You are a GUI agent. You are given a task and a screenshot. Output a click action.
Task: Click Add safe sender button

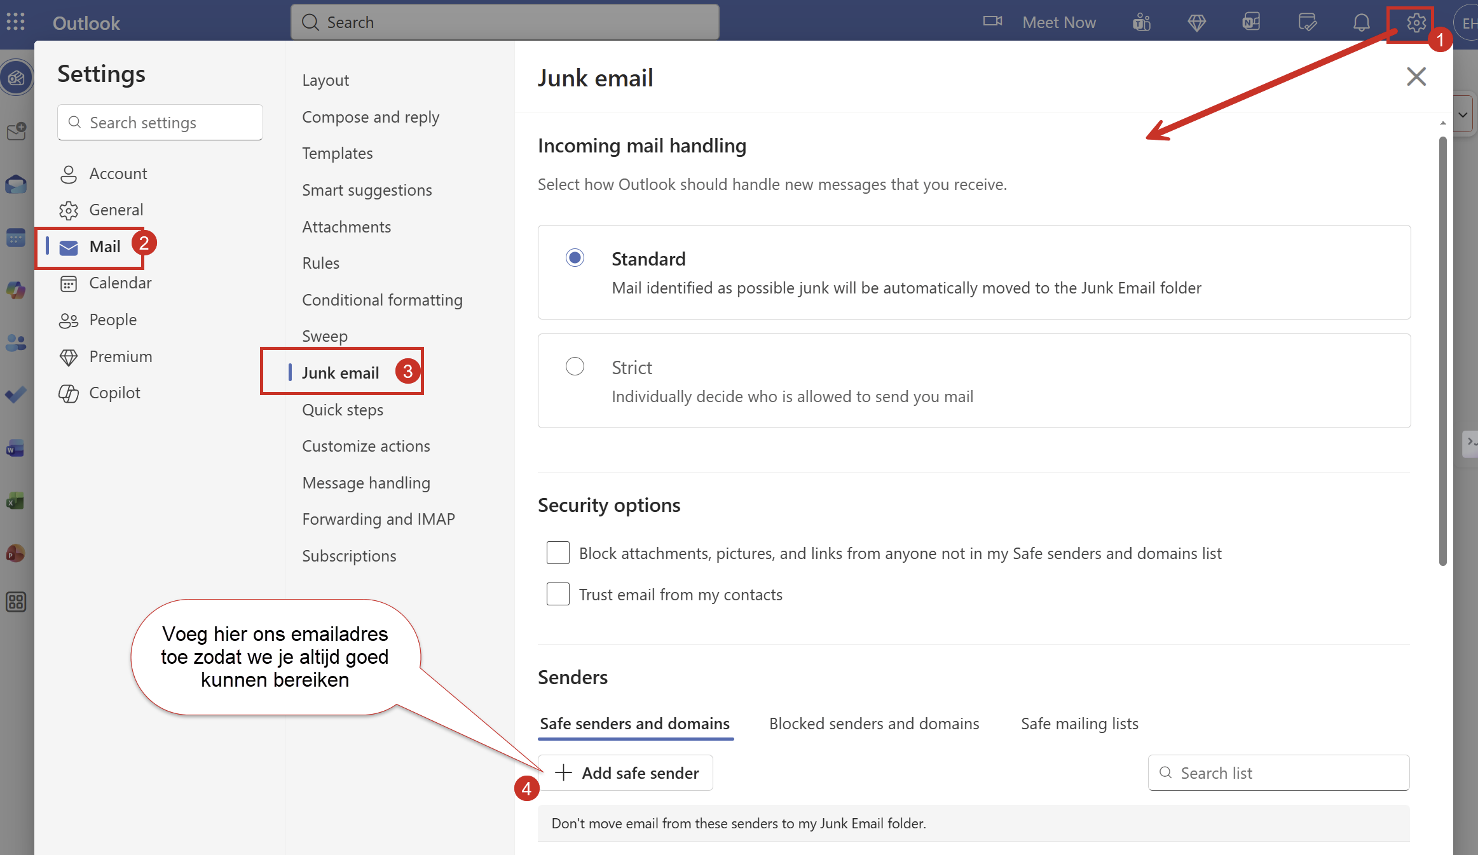626,772
